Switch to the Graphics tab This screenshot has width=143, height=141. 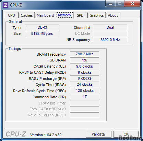click(x=97, y=15)
